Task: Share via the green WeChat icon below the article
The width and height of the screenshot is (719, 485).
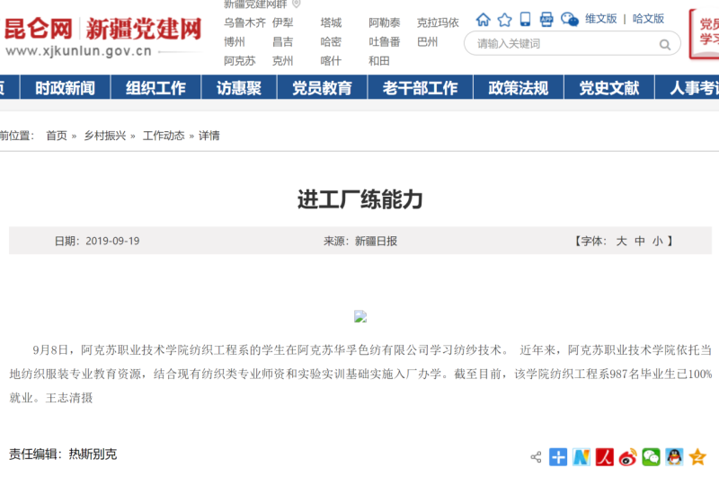Action: point(651,457)
